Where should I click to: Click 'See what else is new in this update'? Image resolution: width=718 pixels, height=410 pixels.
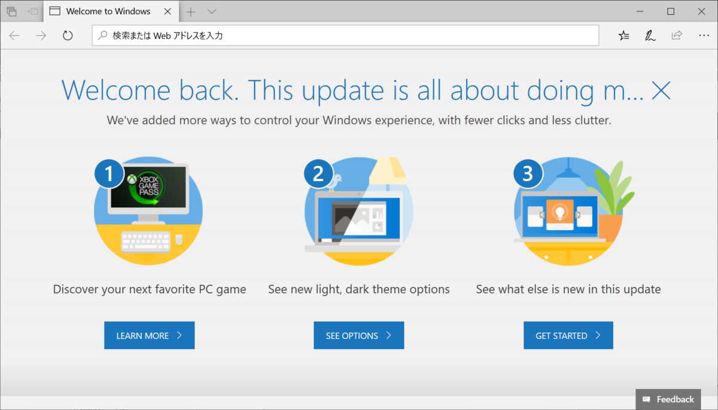(x=568, y=289)
